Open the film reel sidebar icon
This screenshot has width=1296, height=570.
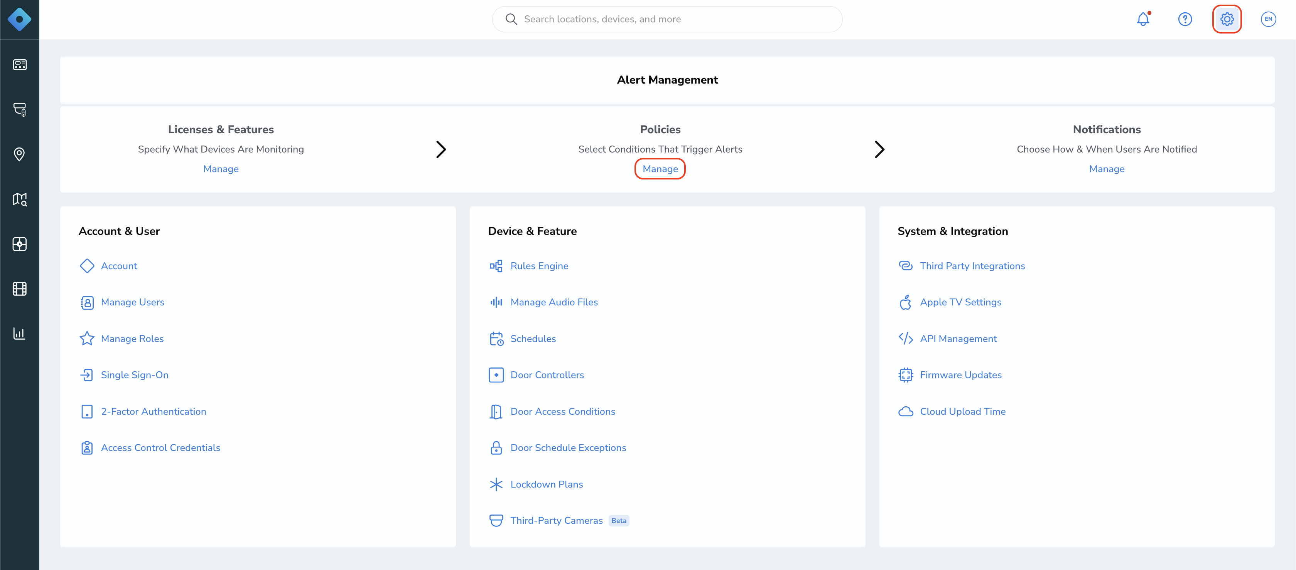coord(20,289)
